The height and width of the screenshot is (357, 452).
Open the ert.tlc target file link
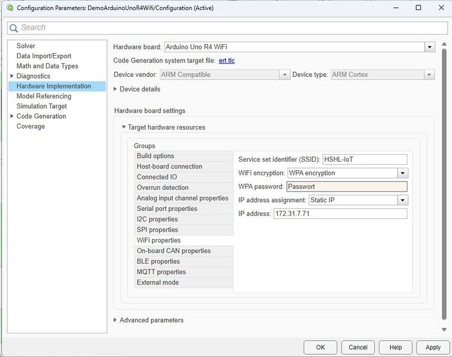click(226, 61)
